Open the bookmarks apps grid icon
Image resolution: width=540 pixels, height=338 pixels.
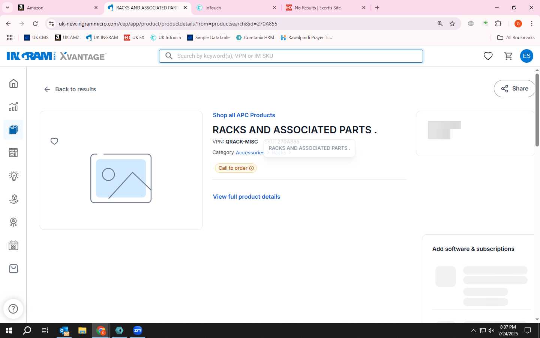[10, 38]
